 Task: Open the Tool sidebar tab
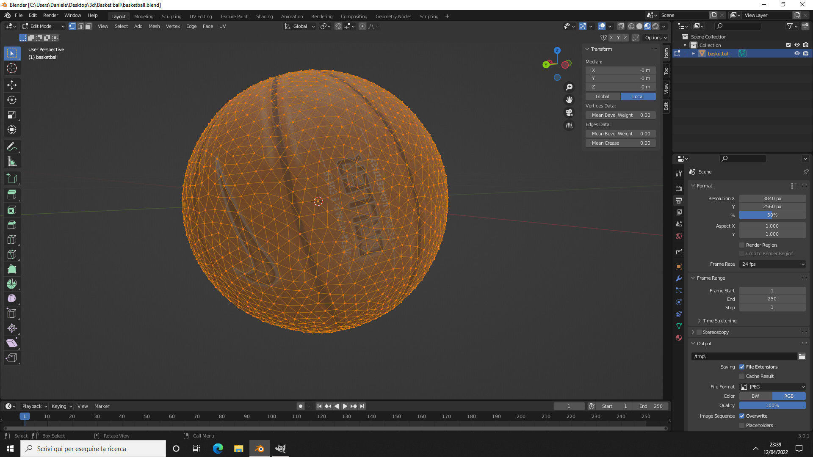coord(666,70)
